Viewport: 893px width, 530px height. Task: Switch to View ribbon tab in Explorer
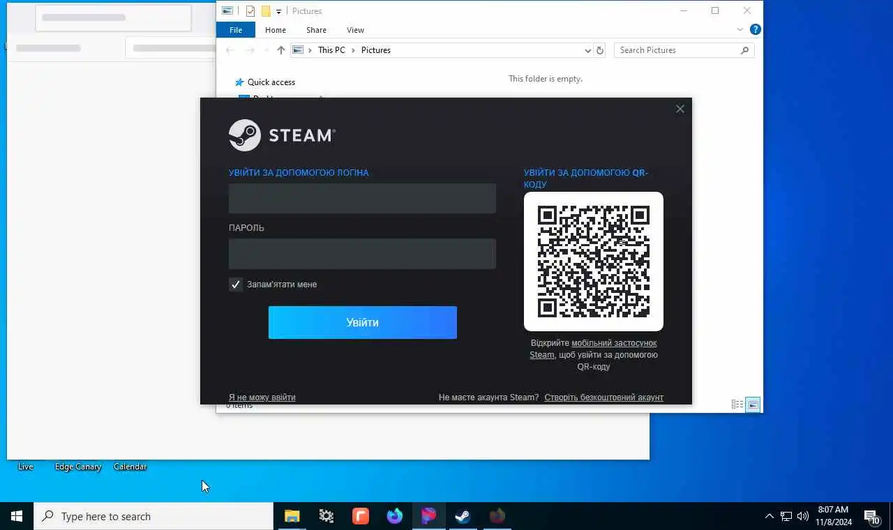[x=355, y=30]
